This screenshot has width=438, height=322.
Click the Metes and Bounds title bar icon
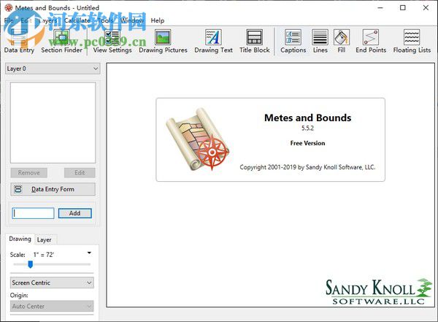pyautogui.click(x=9, y=8)
